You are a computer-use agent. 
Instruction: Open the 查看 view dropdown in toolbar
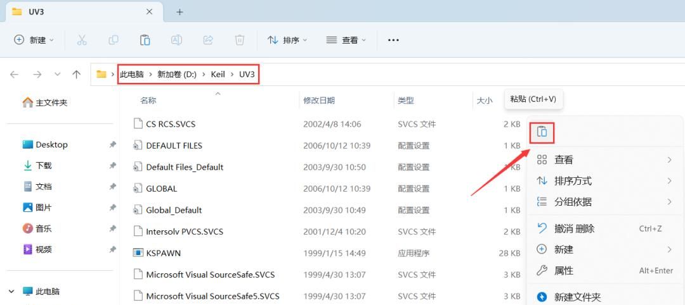pos(346,40)
